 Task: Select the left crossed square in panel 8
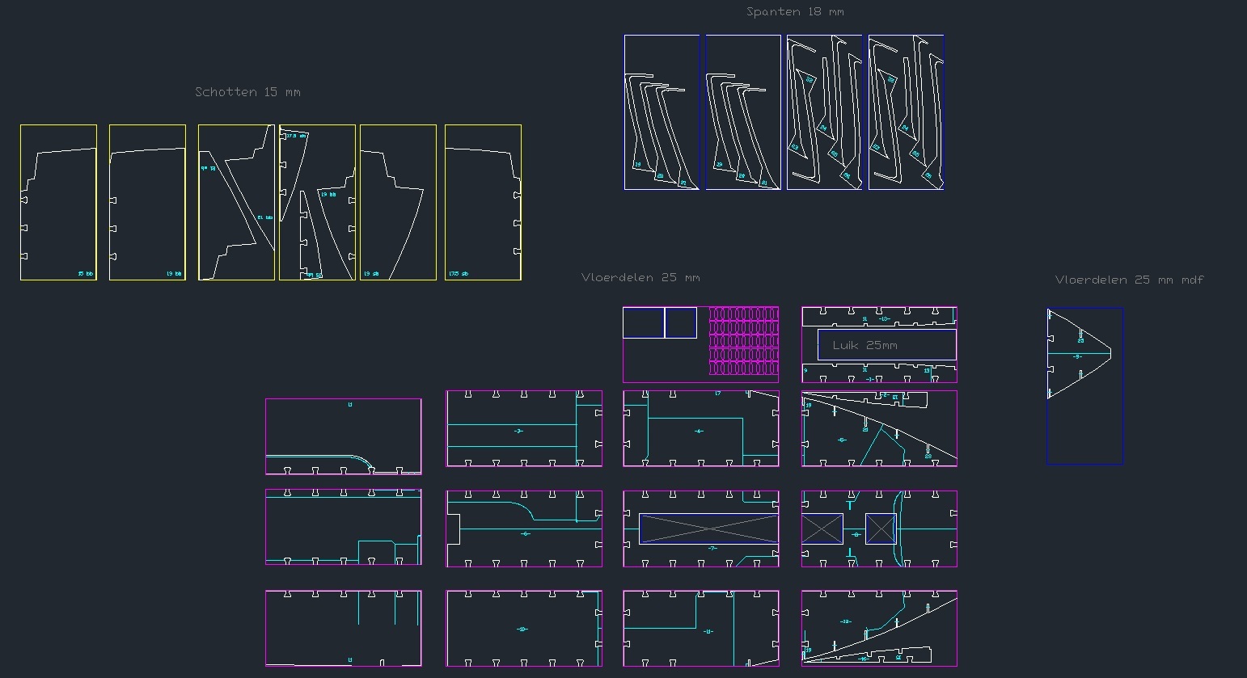click(x=822, y=529)
